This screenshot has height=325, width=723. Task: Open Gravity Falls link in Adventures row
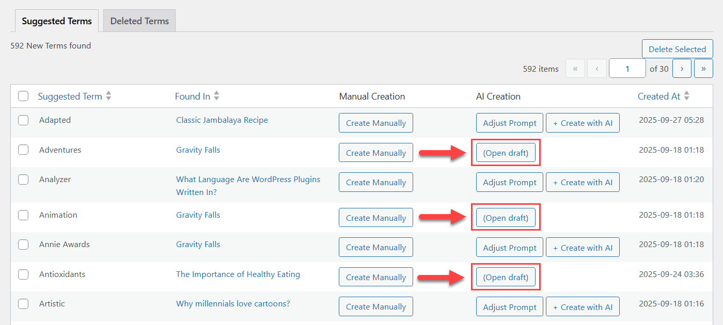198,150
